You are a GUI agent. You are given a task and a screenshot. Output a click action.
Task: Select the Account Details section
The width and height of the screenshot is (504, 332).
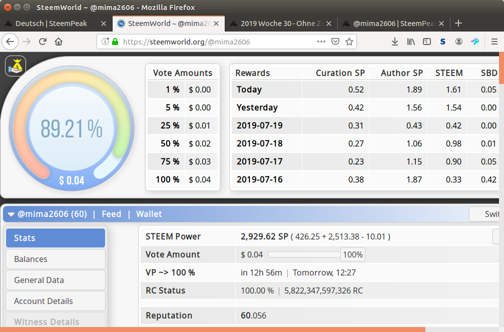tap(56, 301)
